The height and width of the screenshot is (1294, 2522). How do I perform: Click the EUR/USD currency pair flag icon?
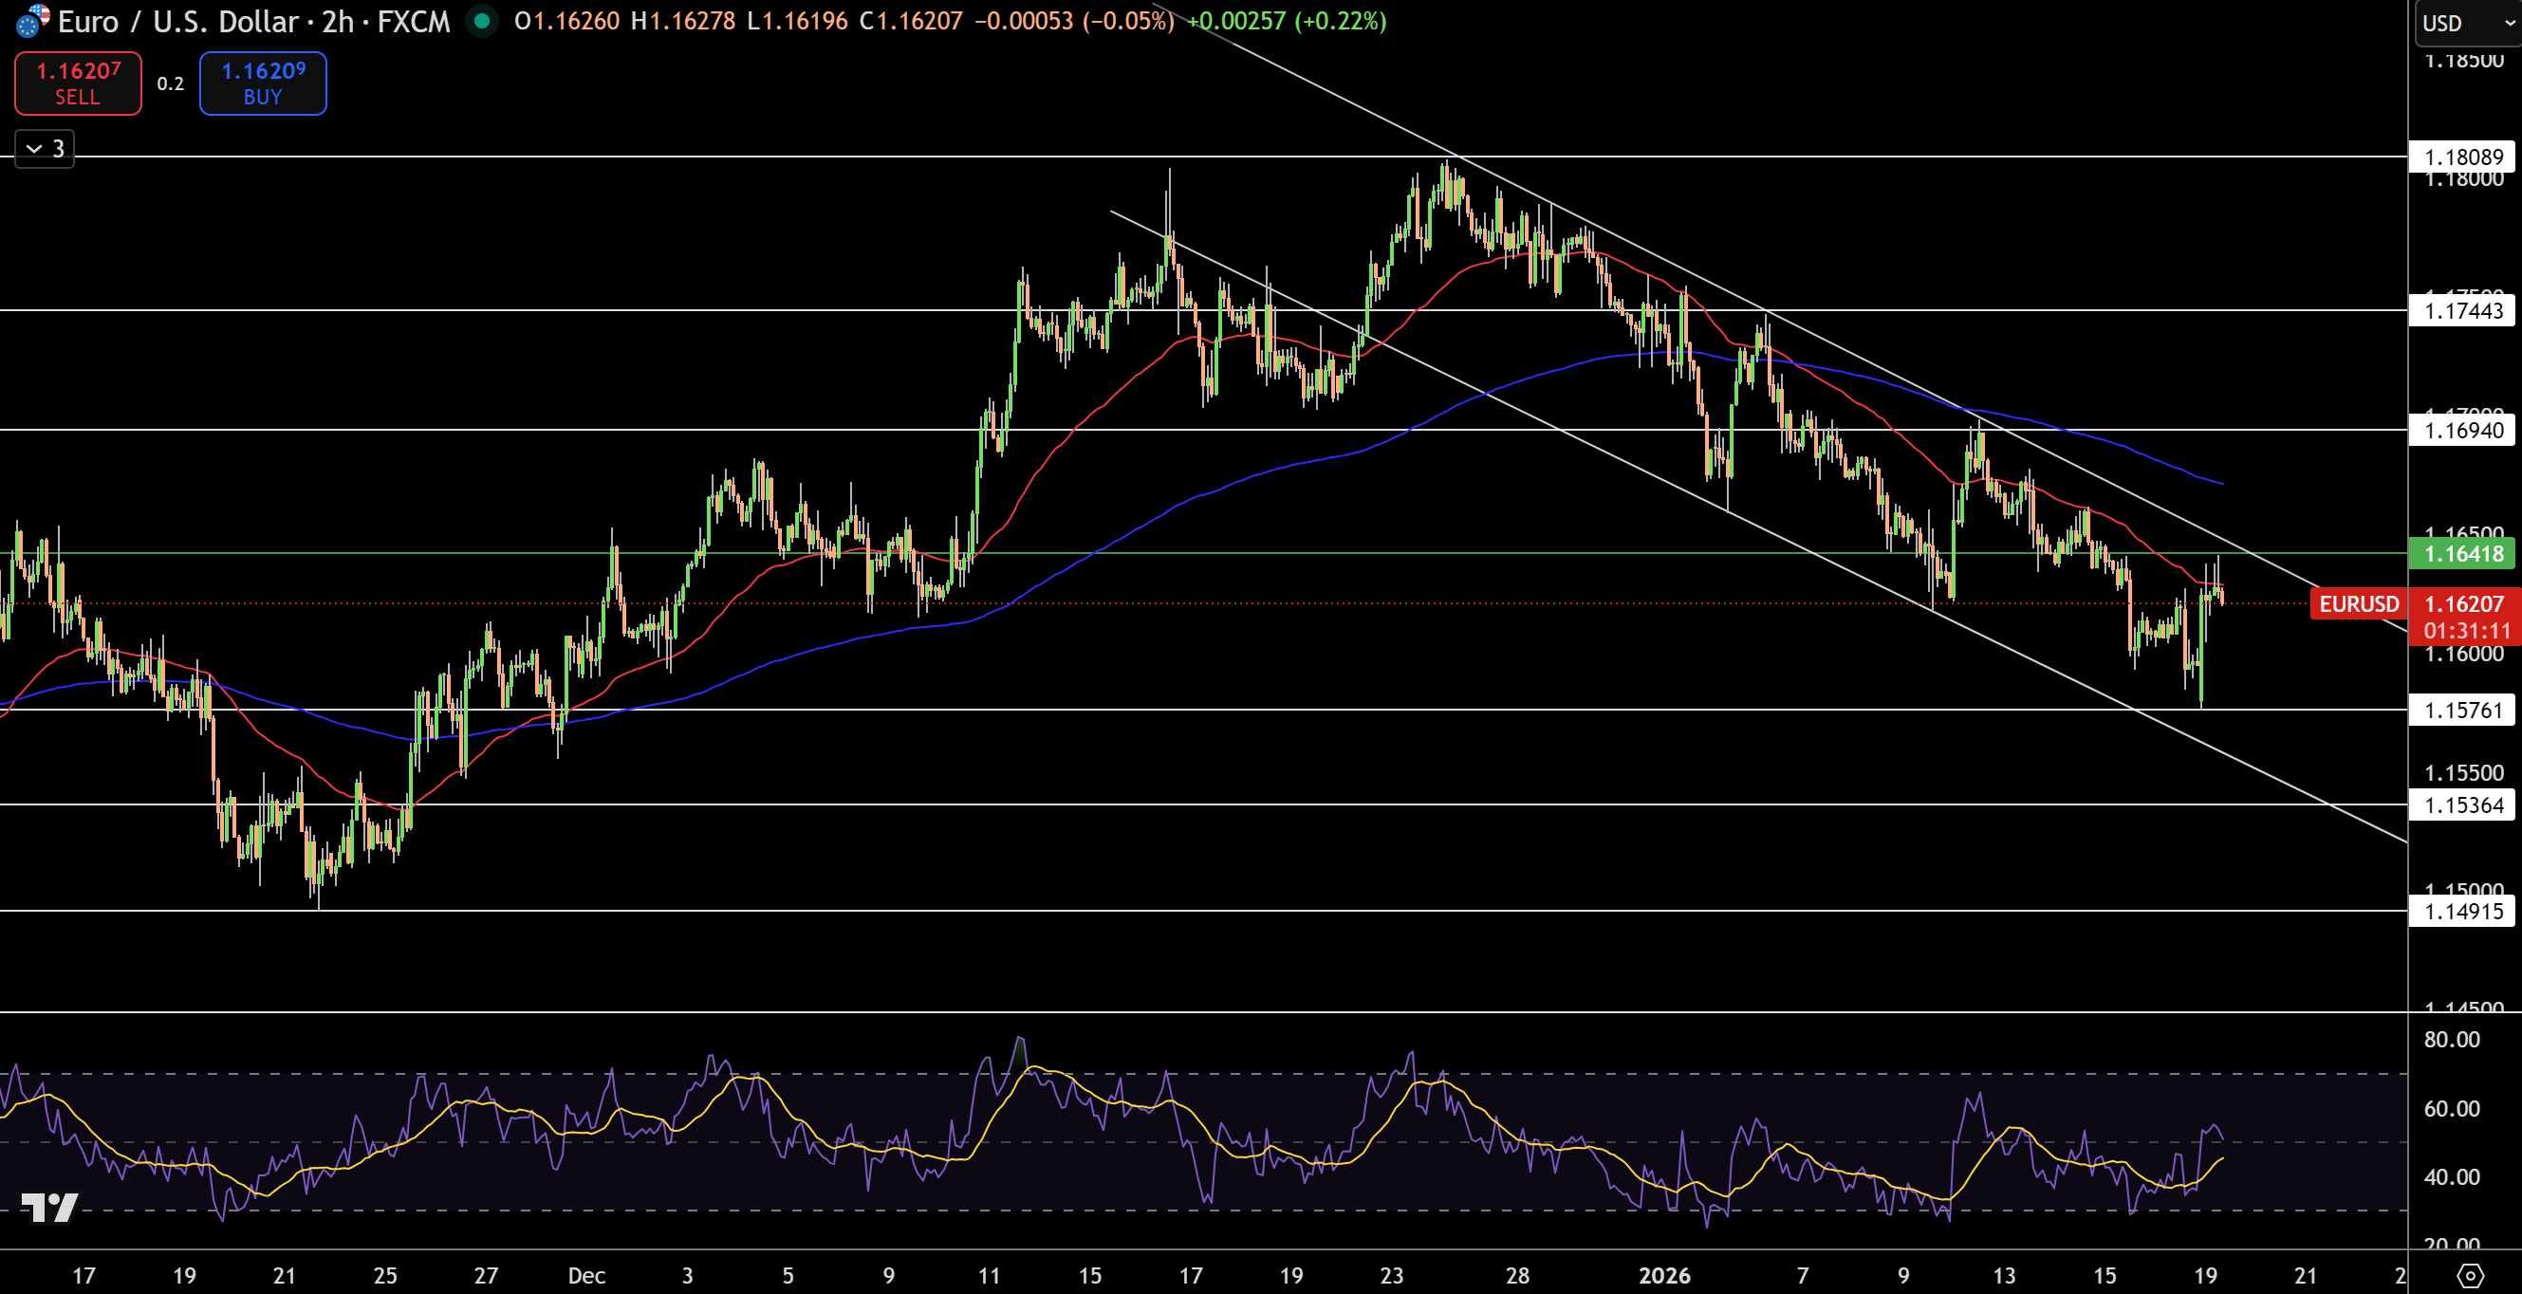[33, 20]
